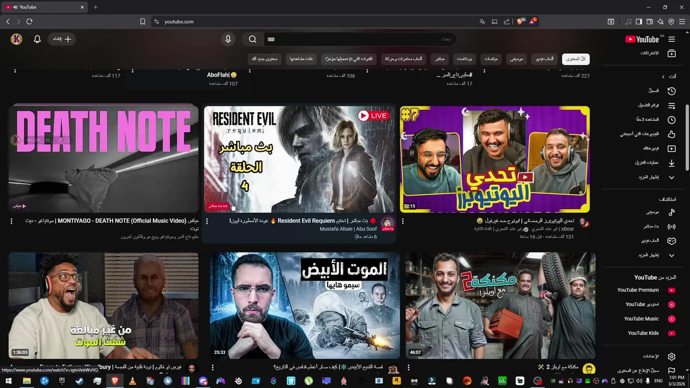Open Playlists (قوائم التشغيل) in sidebar
This screenshot has height=388, width=690.
click(x=657, y=106)
